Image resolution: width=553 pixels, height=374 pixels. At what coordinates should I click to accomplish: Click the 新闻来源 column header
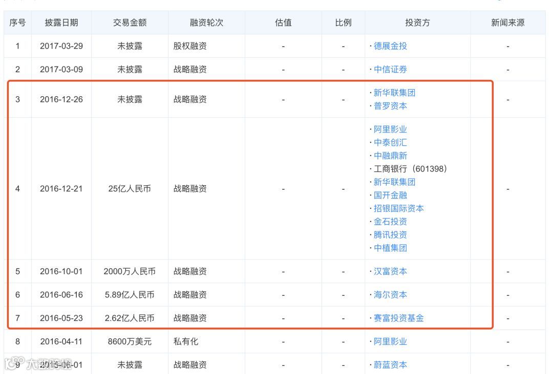508,23
